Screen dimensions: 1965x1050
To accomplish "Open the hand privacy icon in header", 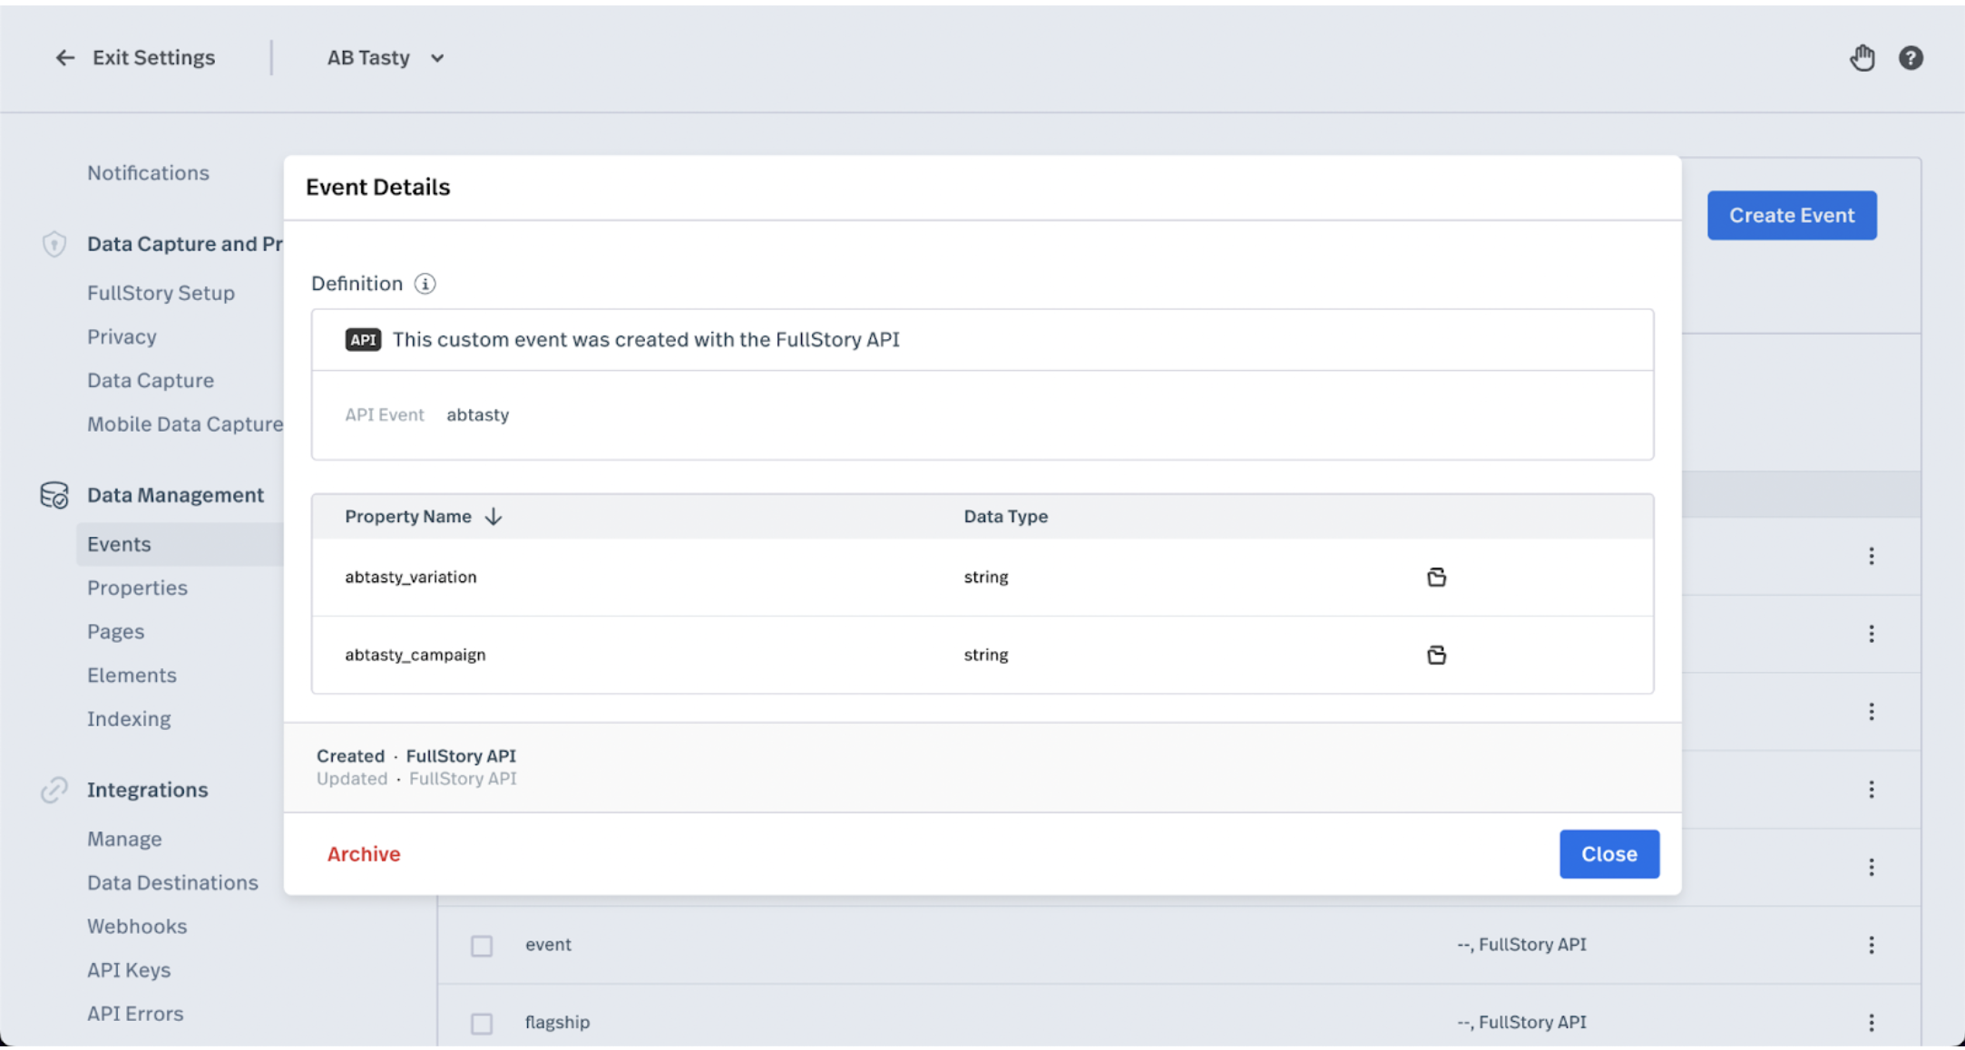I will click(1862, 58).
